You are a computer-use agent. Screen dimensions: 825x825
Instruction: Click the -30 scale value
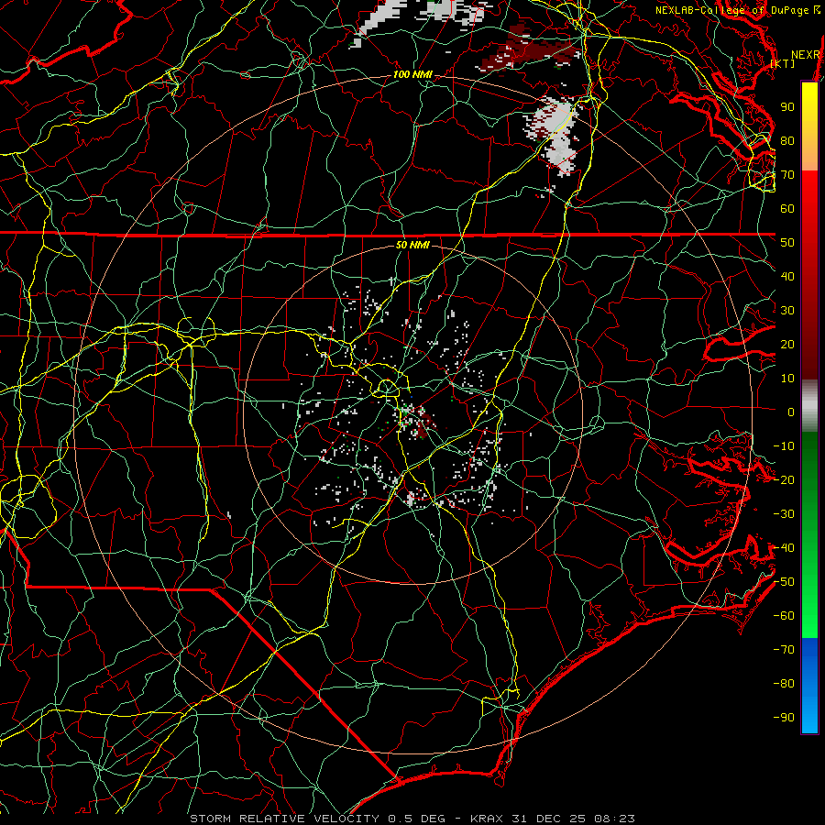pyautogui.click(x=784, y=514)
